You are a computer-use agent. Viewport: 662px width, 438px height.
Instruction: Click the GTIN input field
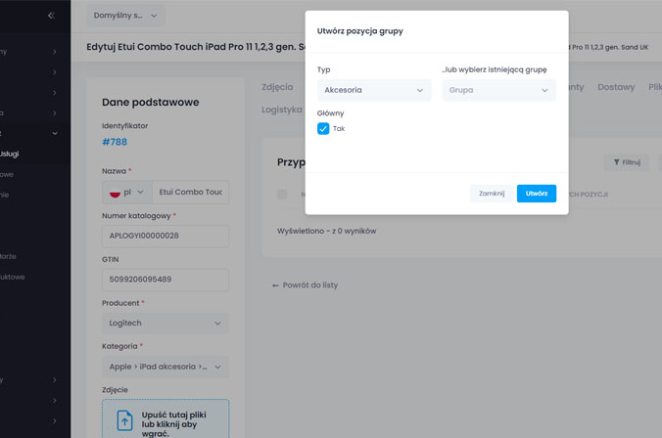tap(165, 280)
